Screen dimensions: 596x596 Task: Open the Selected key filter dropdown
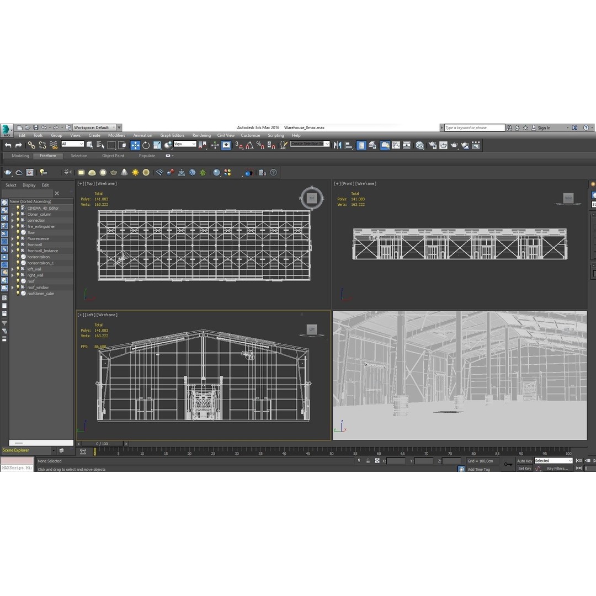coord(553,461)
